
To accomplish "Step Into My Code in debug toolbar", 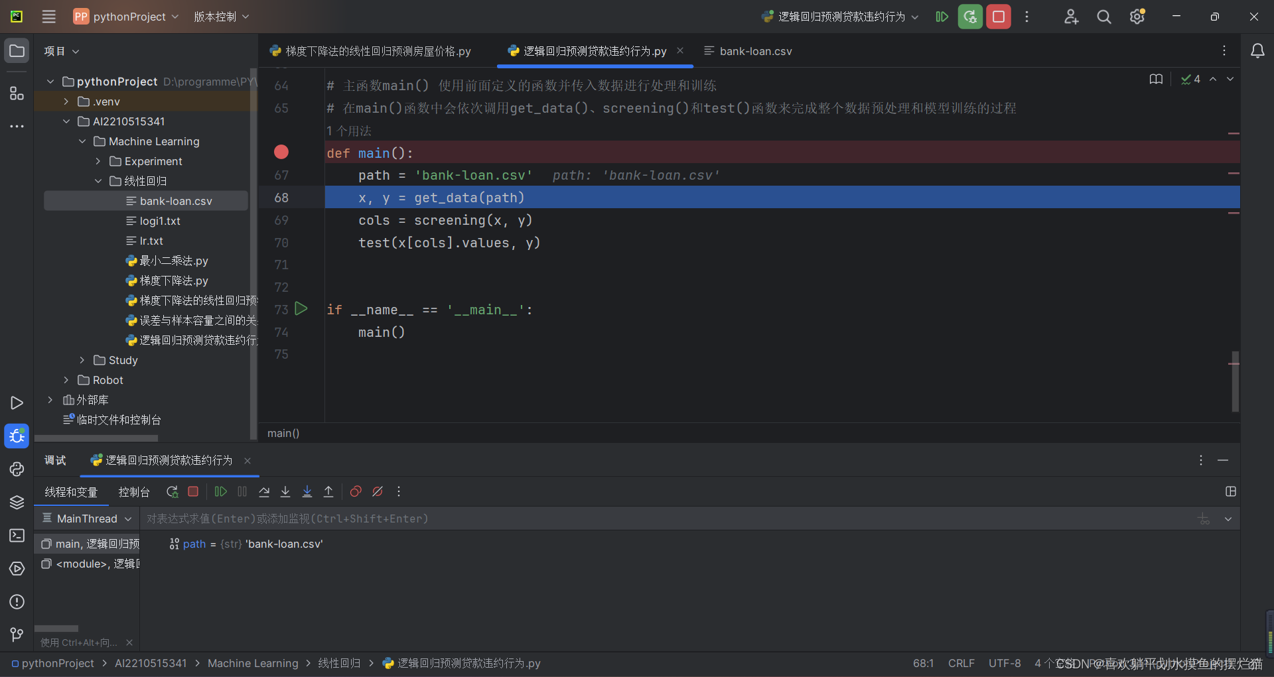I will click(x=307, y=492).
